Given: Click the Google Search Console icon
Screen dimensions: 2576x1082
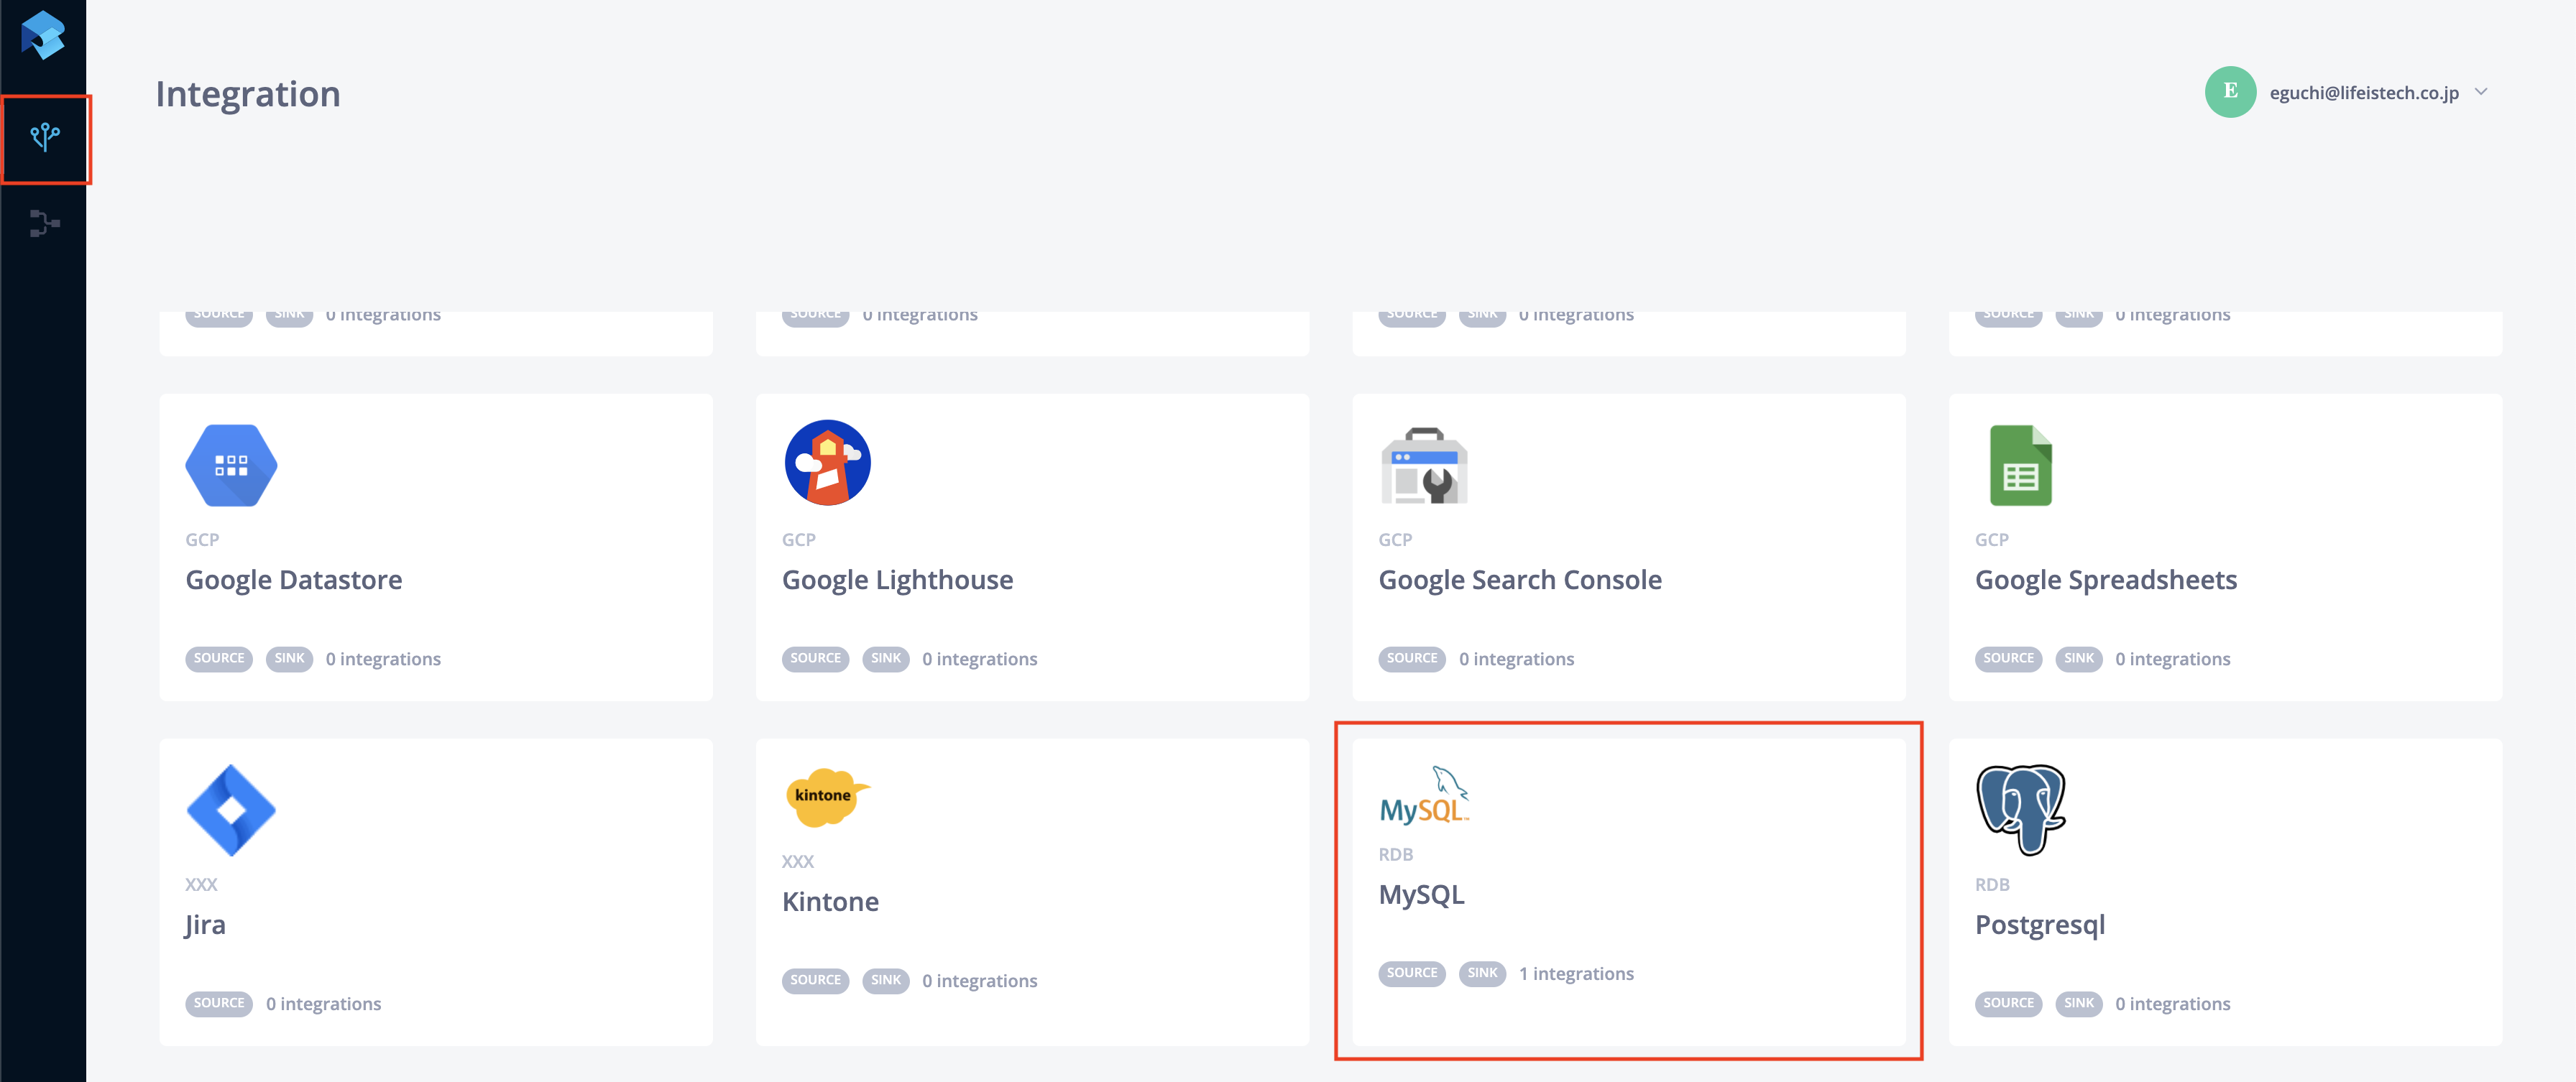Looking at the screenshot, I should coord(1423,466).
